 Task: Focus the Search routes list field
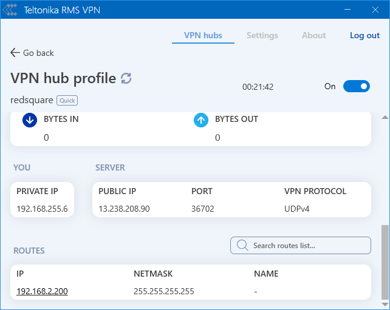pos(301,246)
